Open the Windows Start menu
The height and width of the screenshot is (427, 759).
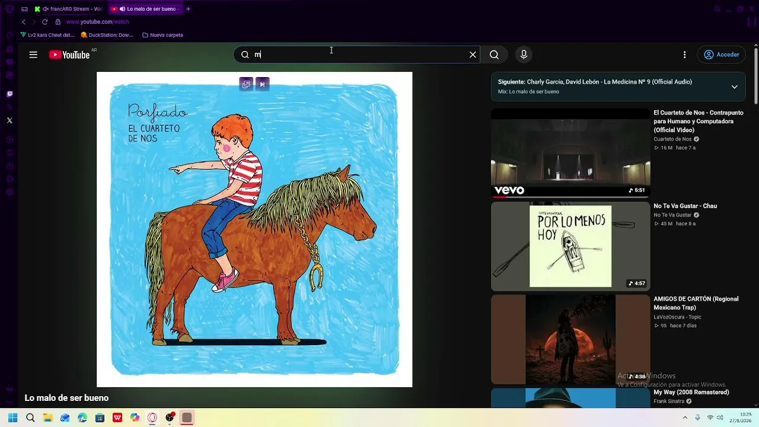coord(12,418)
